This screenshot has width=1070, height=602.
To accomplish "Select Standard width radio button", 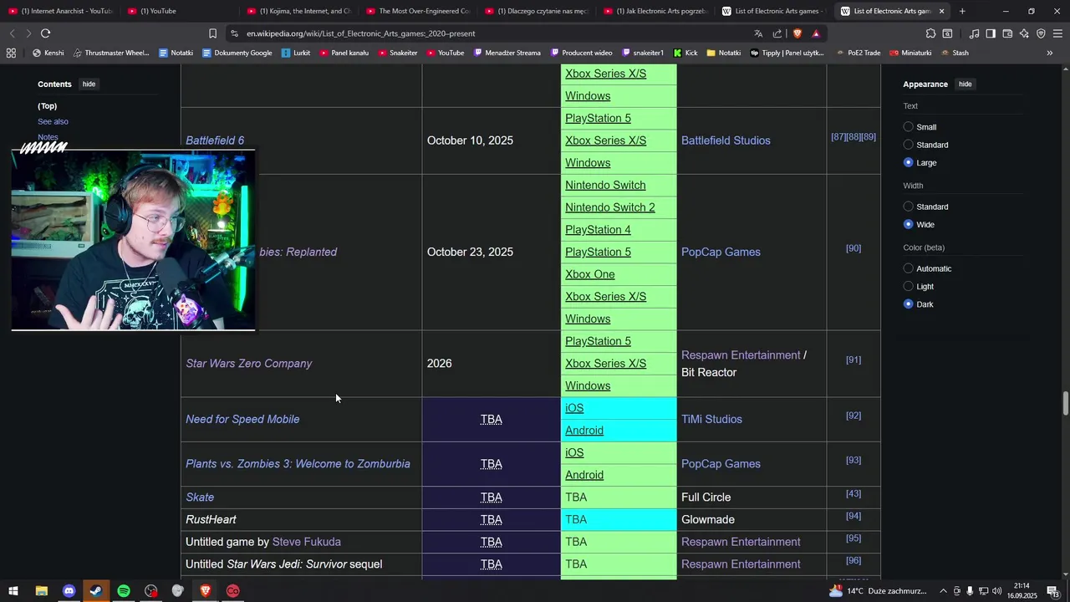I will [908, 207].
